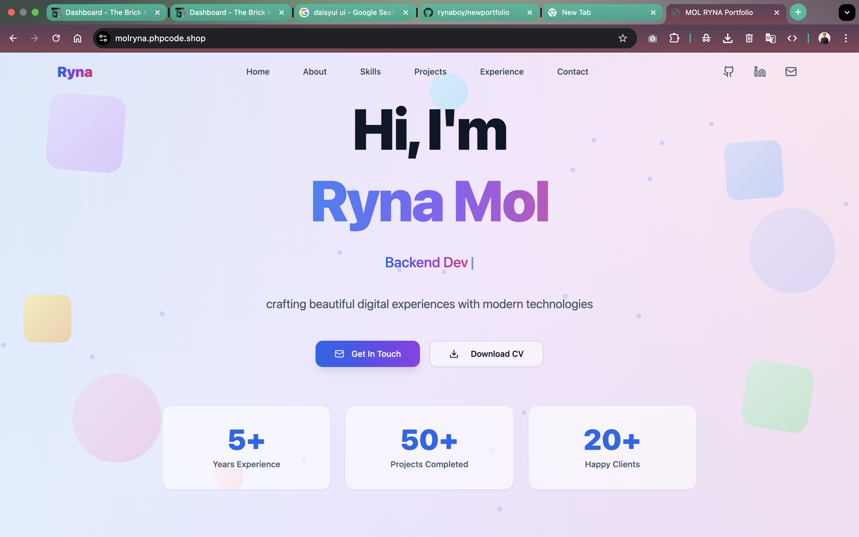Click the LinkedIn icon in the navbar
Viewport: 859px width, 537px height.
760,72
